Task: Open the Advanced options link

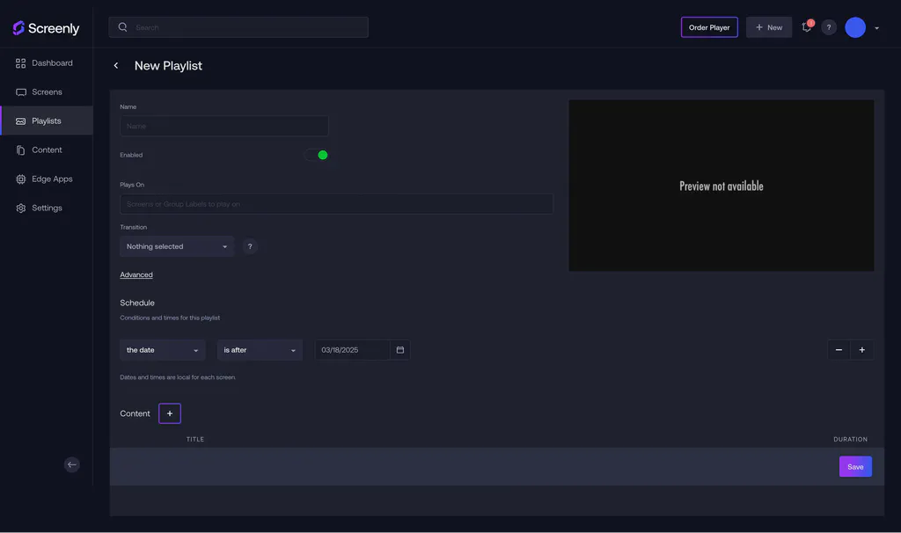Action: click(x=136, y=274)
